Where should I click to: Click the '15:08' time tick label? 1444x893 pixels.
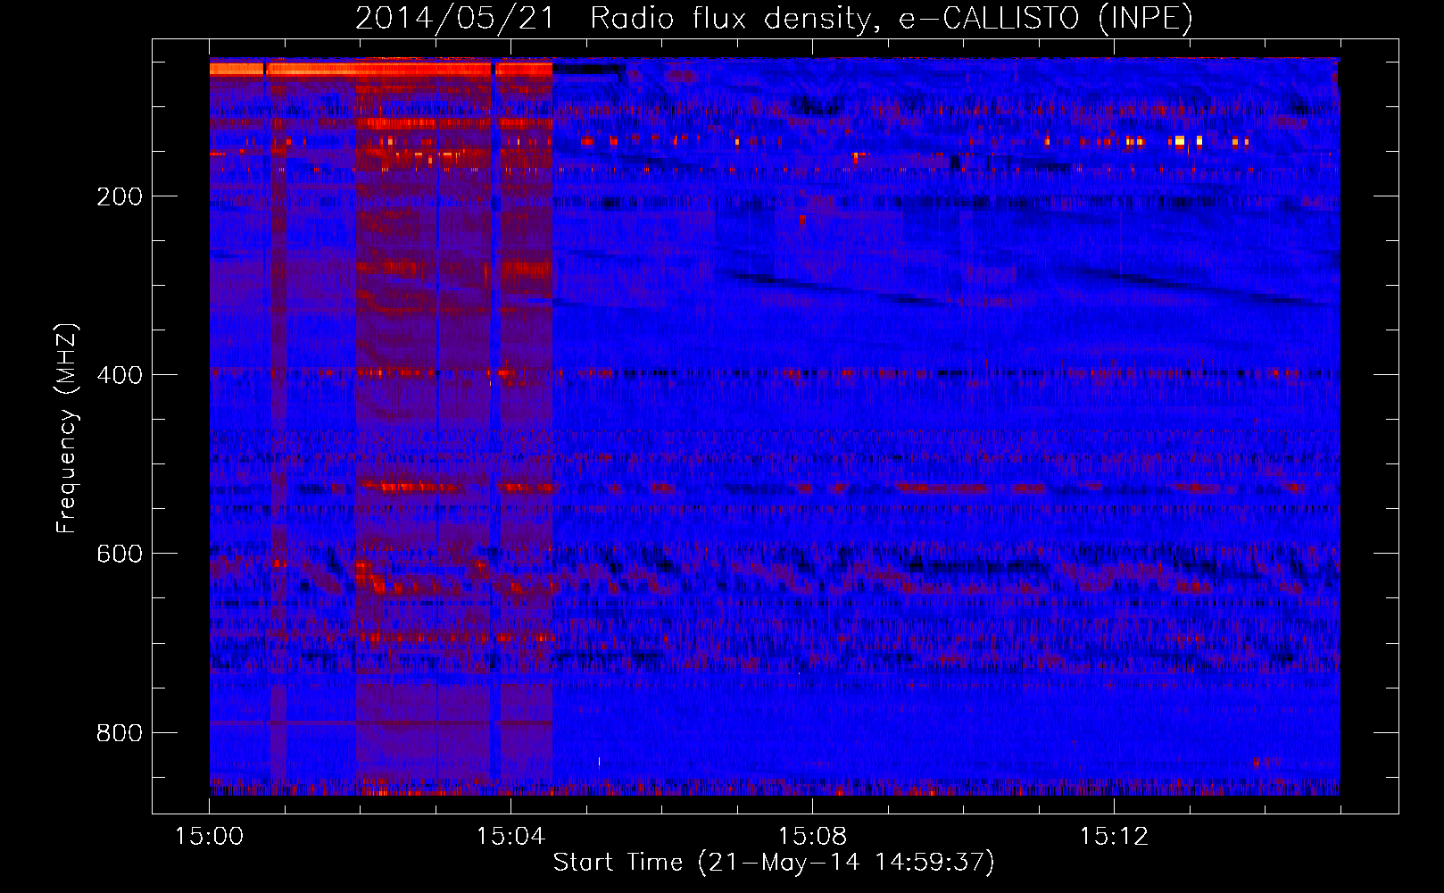pos(813,837)
